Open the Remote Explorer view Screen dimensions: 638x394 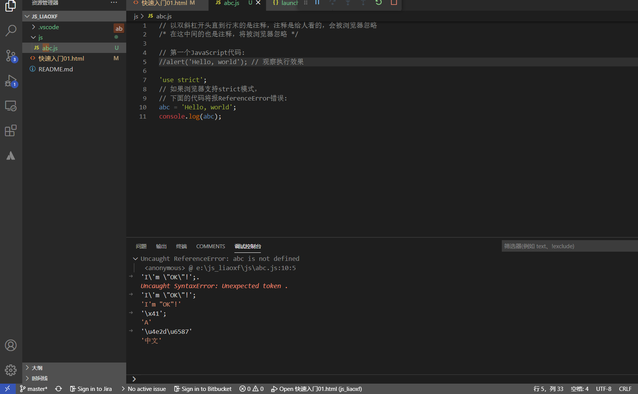click(x=11, y=106)
